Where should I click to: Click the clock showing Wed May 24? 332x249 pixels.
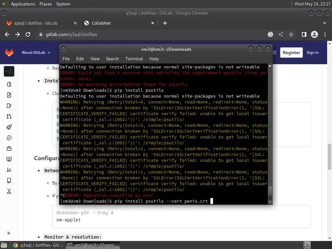pyautogui.click(x=313, y=4)
